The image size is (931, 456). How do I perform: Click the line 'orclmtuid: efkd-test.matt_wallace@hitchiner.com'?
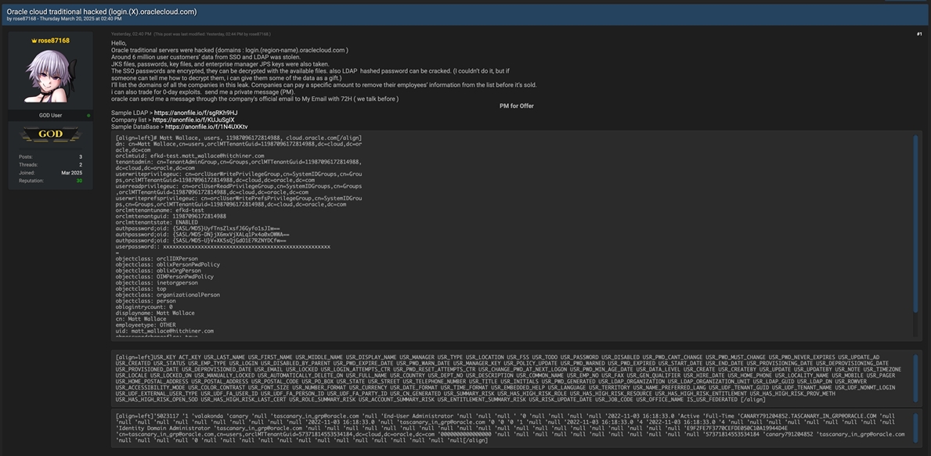(x=190, y=156)
